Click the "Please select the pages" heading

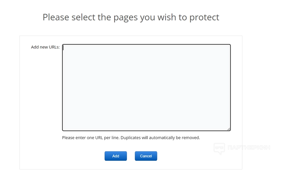tap(131, 17)
